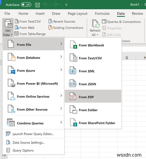
Task: Click ribbon From Text/CSV button
Action: pyautogui.click(x=28, y=21)
